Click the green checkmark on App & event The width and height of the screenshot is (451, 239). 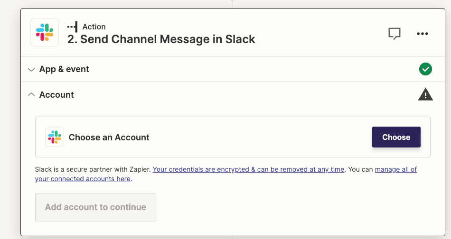click(425, 69)
